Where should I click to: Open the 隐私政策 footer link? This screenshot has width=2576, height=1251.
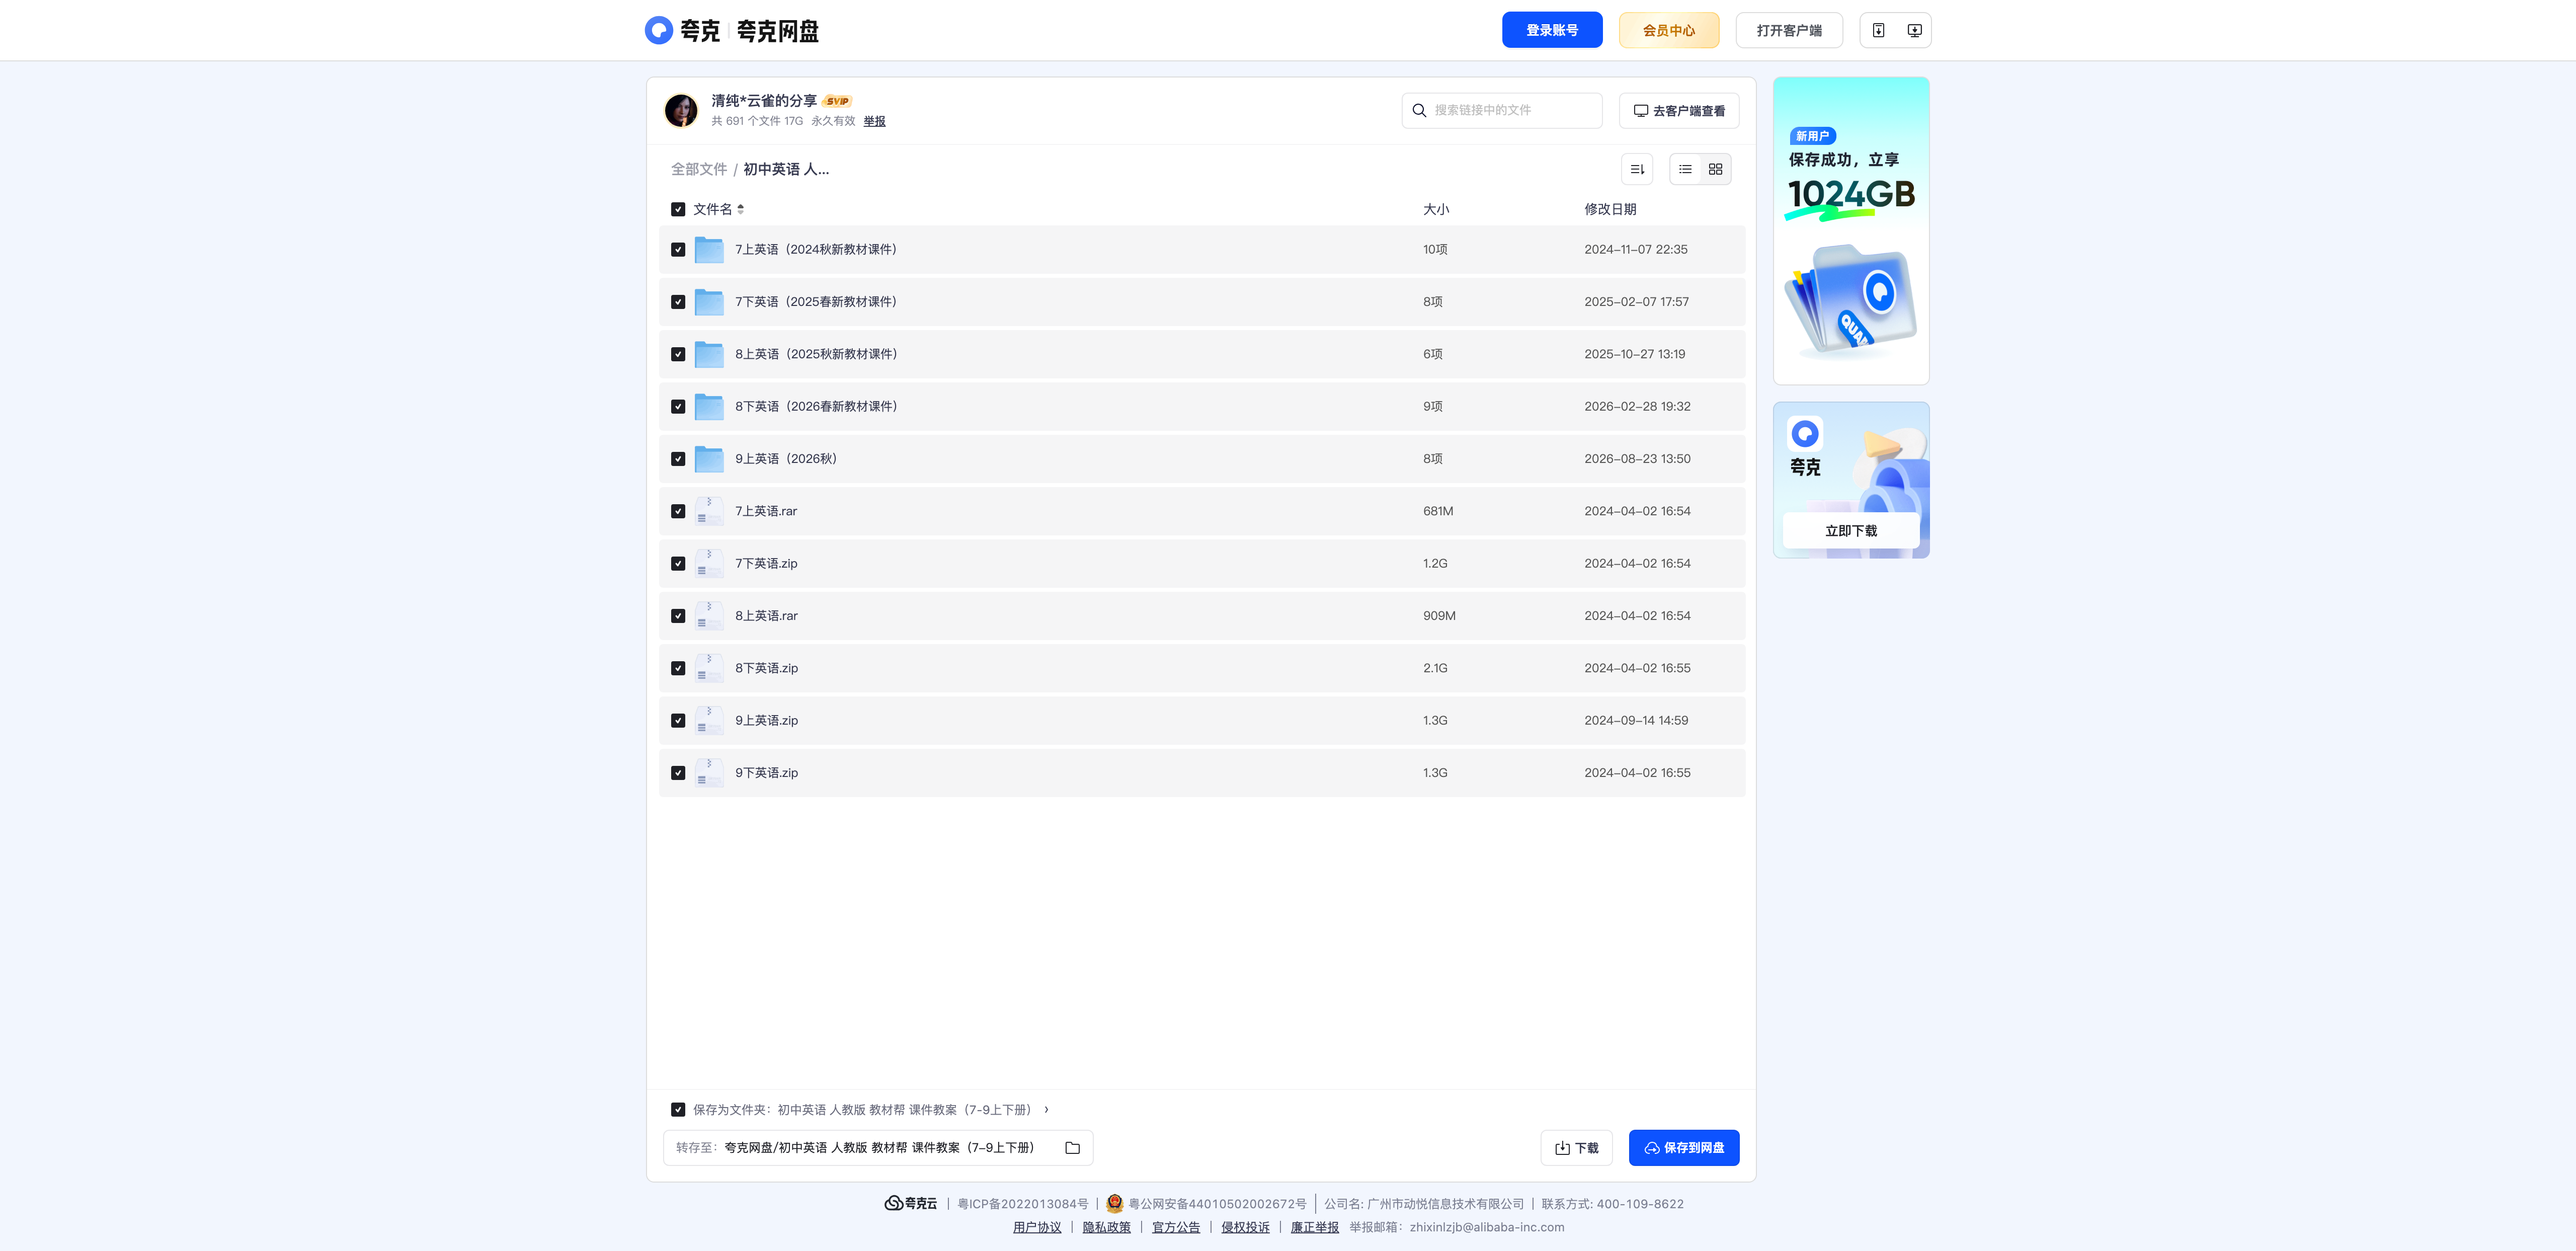pyautogui.click(x=1106, y=1227)
